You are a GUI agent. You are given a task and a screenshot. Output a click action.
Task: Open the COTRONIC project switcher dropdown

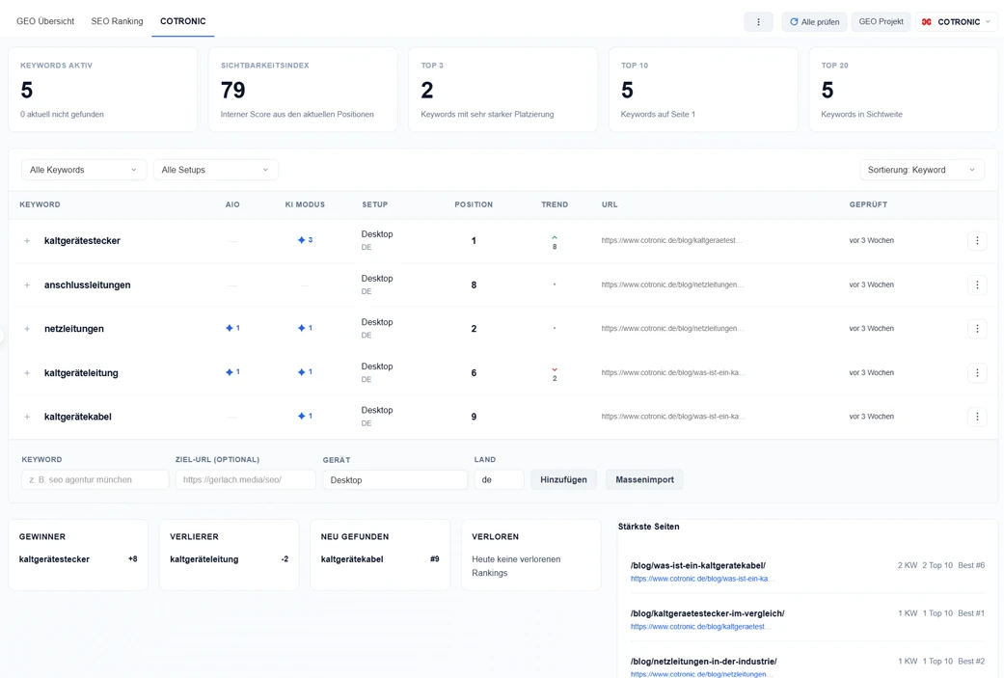click(x=957, y=22)
